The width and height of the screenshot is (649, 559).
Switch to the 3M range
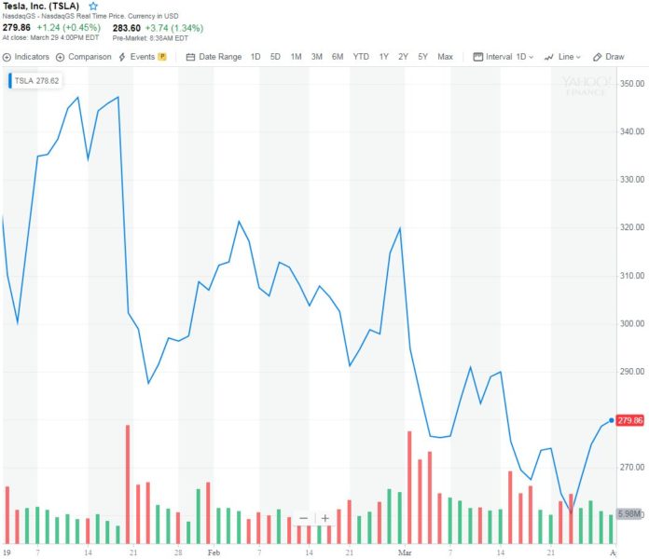tap(317, 57)
